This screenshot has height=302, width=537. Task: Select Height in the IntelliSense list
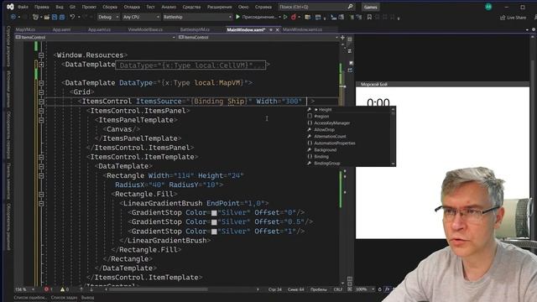349,110
